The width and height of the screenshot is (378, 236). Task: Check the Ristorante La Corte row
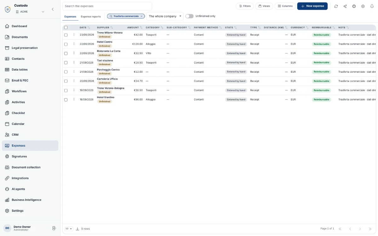66,53
